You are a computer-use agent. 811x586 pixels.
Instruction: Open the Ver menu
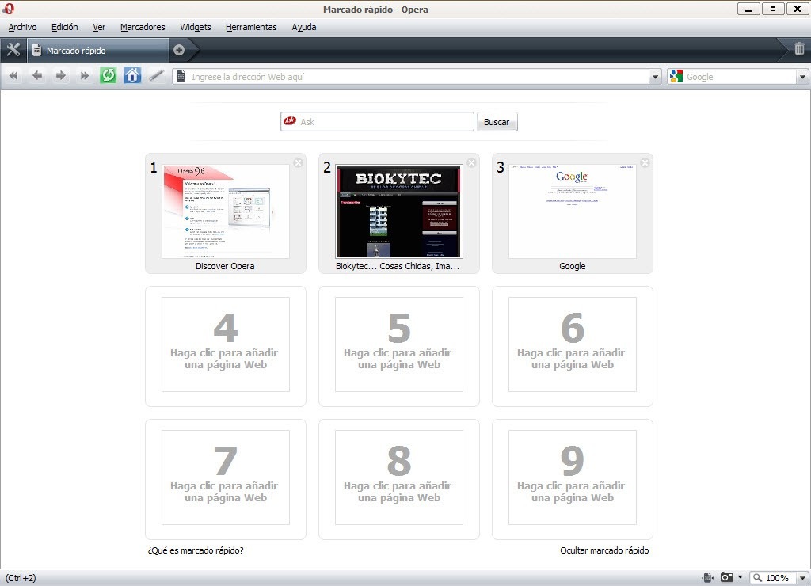tap(99, 27)
